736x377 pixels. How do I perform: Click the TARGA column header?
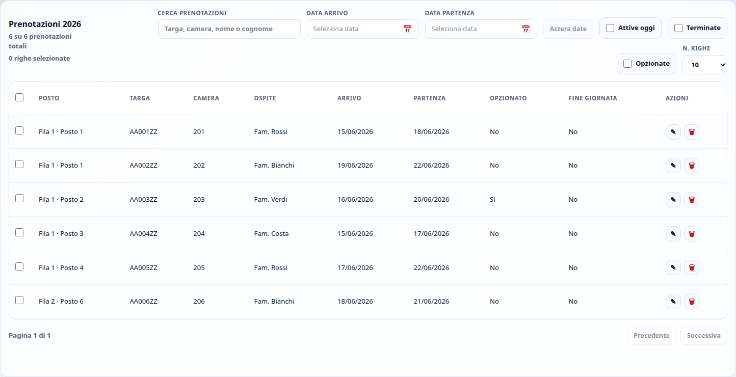click(140, 98)
